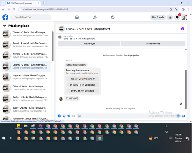Screen dimensions: 192x153
Task: Click Keiahra's chat header name
Action: pyautogui.click(x=88, y=29)
